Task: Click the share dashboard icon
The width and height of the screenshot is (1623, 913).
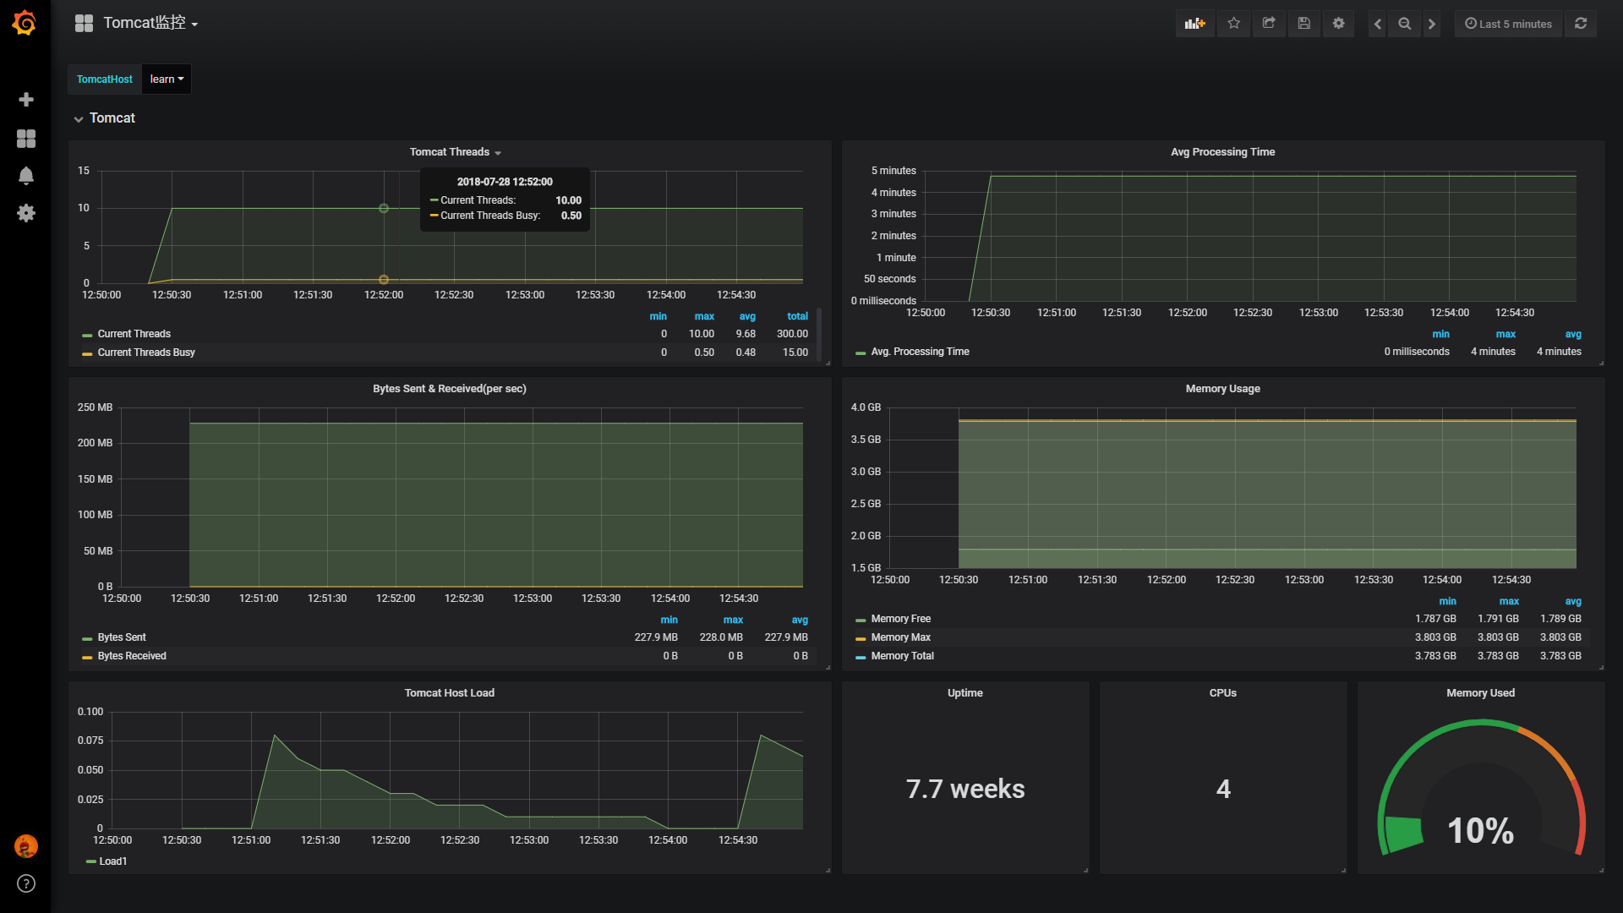Action: 1270,22
